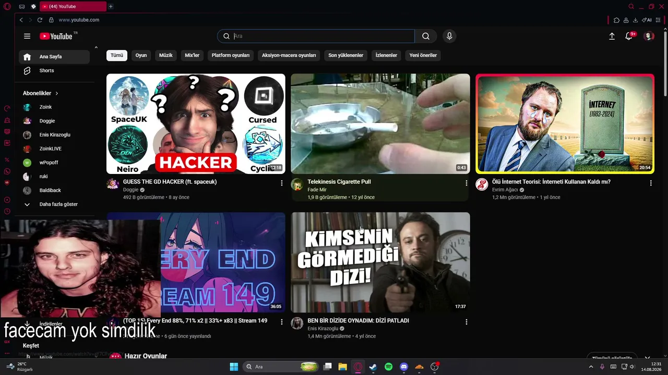Select the Mix'ler filter chip
The image size is (668, 375).
click(192, 55)
